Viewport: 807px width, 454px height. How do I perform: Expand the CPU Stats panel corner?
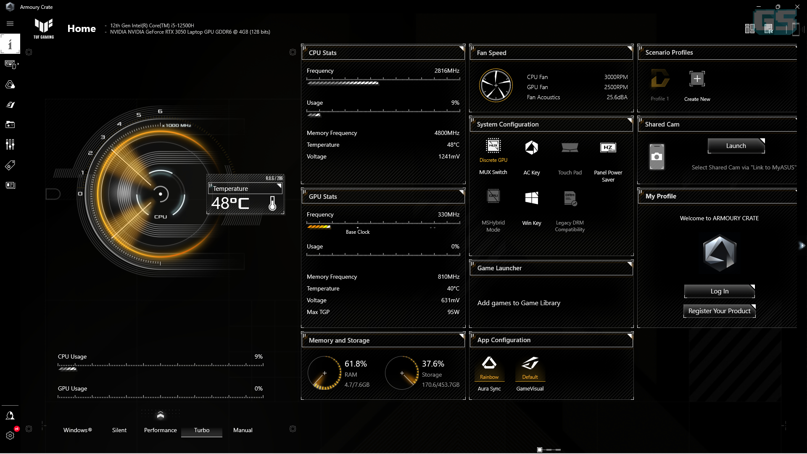(461, 49)
